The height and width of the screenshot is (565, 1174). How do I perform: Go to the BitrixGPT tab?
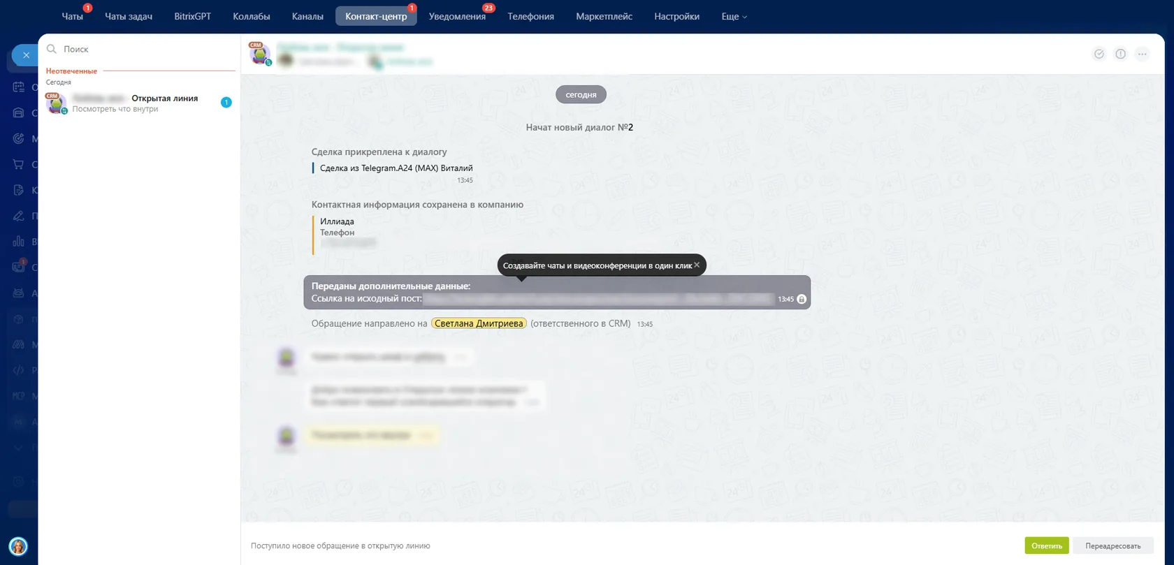pyautogui.click(x=192, y=16)
